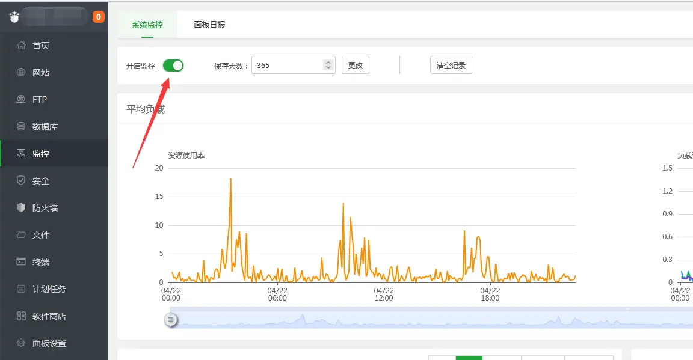The height and width of the screenshot is (360, 693).
Task: Open 文件 in the sidebar menu
Action: [54, 235]
